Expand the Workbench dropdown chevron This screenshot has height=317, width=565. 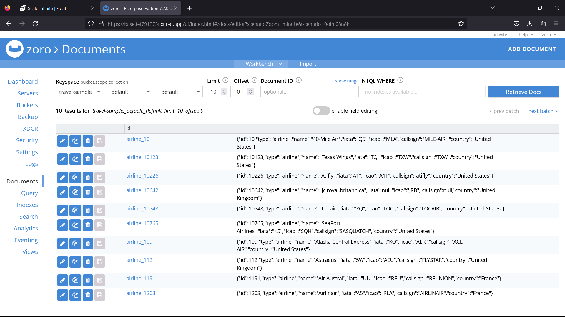tap(280, 64)
